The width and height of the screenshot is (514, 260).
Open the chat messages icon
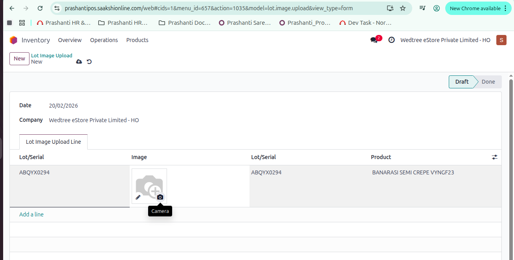pos(374,40)
